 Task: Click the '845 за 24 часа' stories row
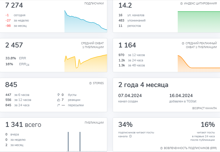pos(17,105)
